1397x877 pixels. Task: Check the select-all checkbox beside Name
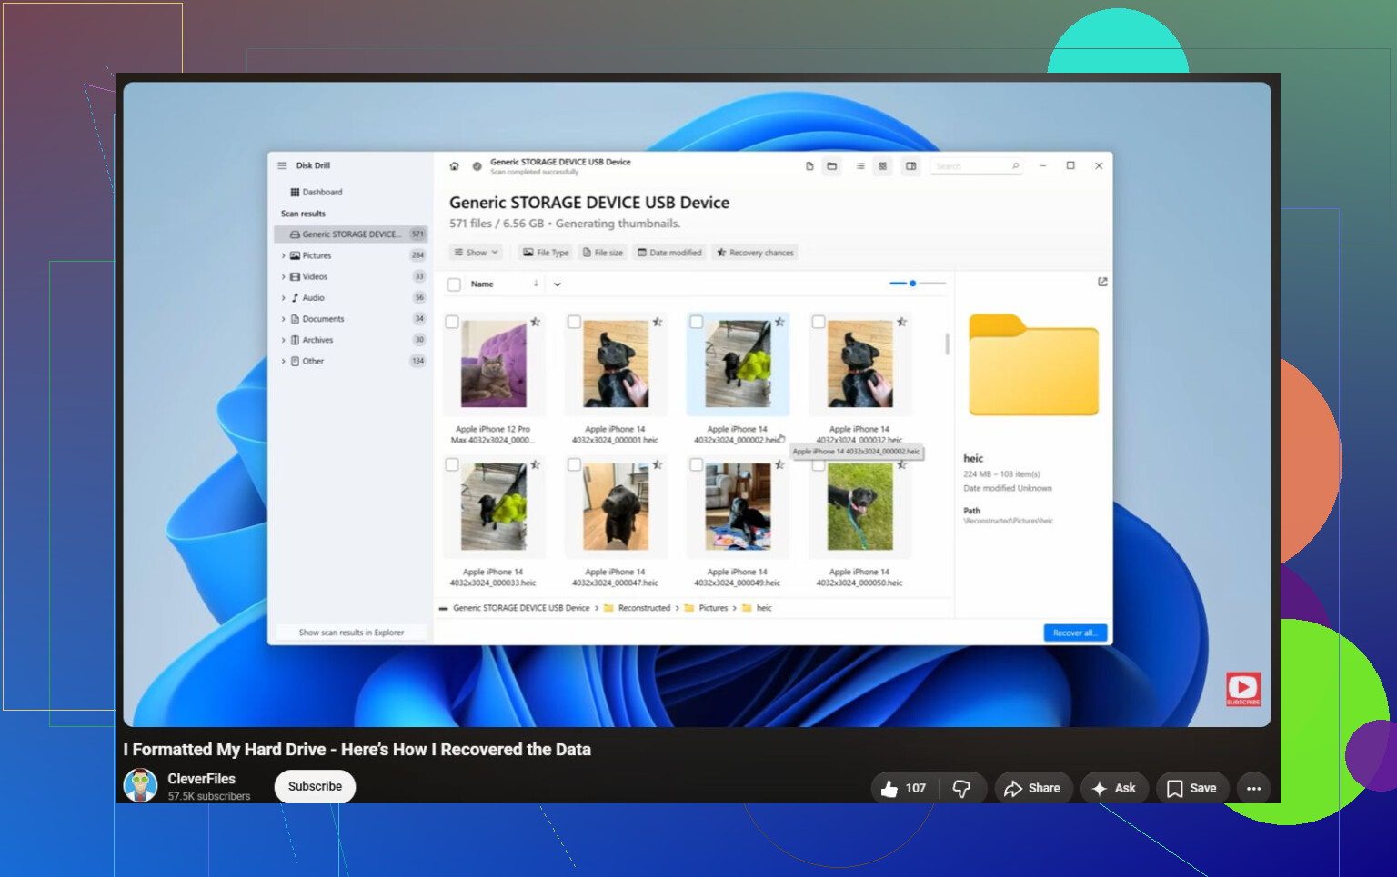click(454, 284)
